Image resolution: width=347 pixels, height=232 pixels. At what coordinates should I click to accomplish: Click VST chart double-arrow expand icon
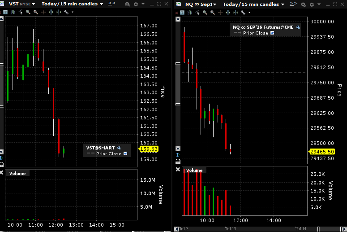(112, 3)
